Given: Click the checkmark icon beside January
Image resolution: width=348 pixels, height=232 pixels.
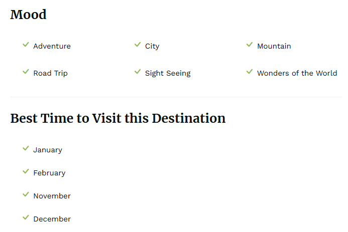Looking at the screenshot, I should (26, 149).
